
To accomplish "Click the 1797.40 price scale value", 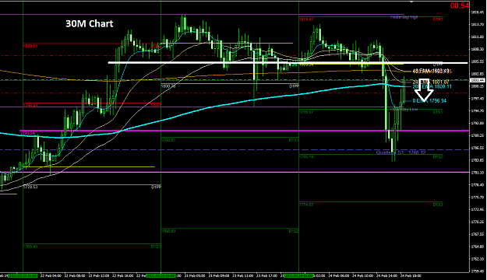I will click(x=478, y=99).
